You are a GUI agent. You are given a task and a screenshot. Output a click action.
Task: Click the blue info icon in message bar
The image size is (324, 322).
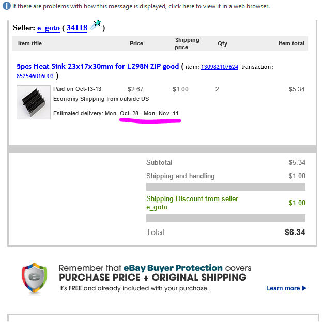(6, 6)
